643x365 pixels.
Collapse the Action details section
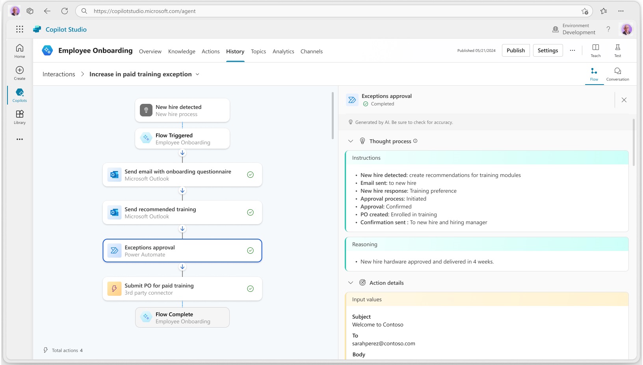(x=351, y=283)
